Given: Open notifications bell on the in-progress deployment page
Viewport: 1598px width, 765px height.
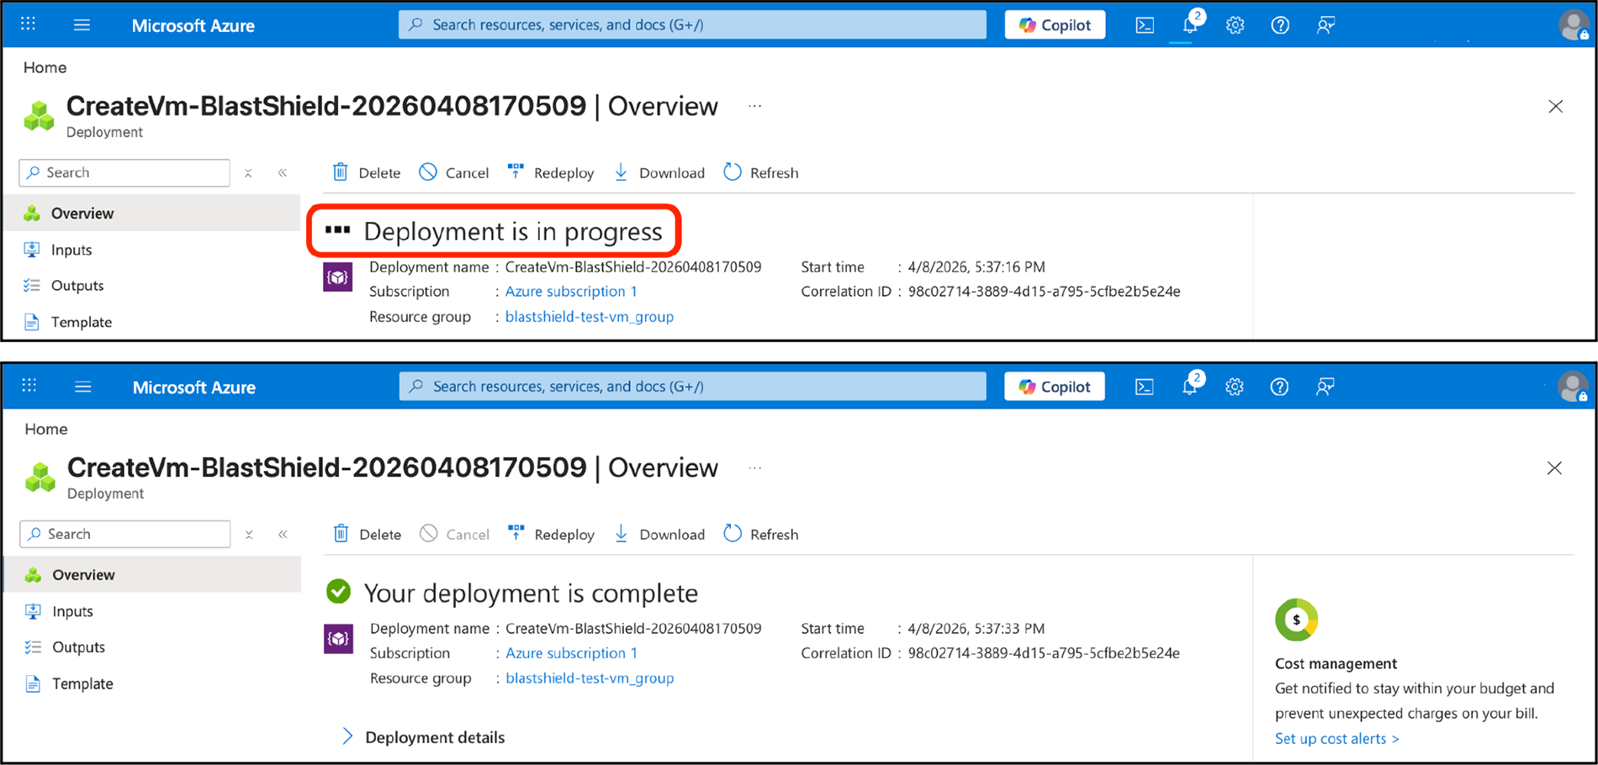Looking at the screenshot, I should click(x=1191, y=24).
